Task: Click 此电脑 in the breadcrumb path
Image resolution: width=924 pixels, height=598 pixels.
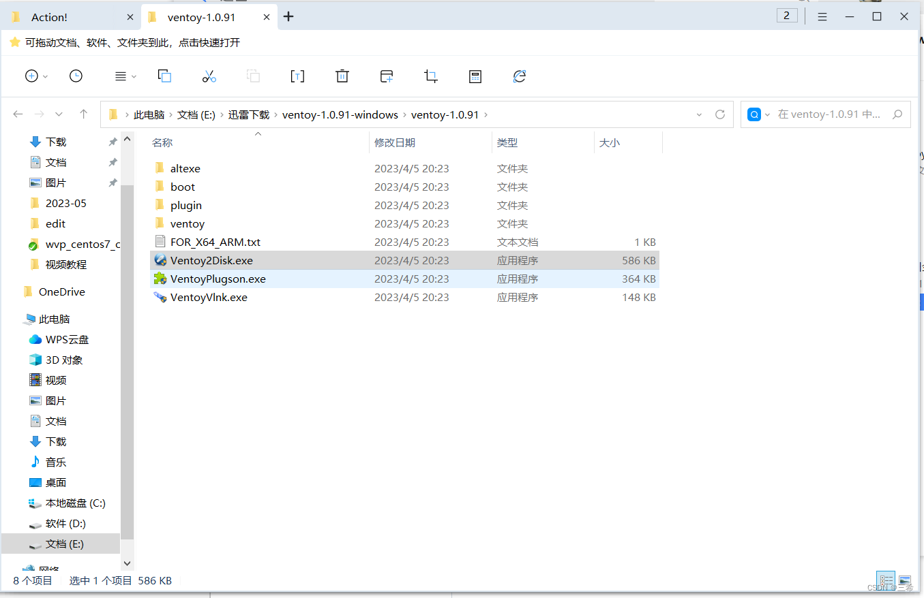Action: pos(149,115)
